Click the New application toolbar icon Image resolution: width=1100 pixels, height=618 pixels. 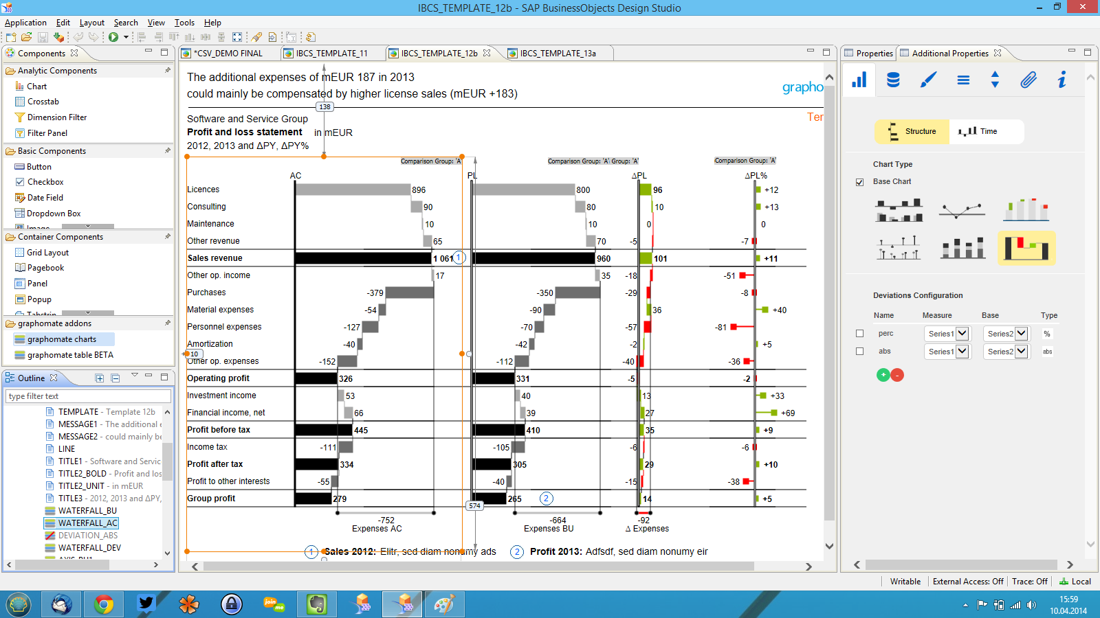pyautogui.click(x=11, y=37)
